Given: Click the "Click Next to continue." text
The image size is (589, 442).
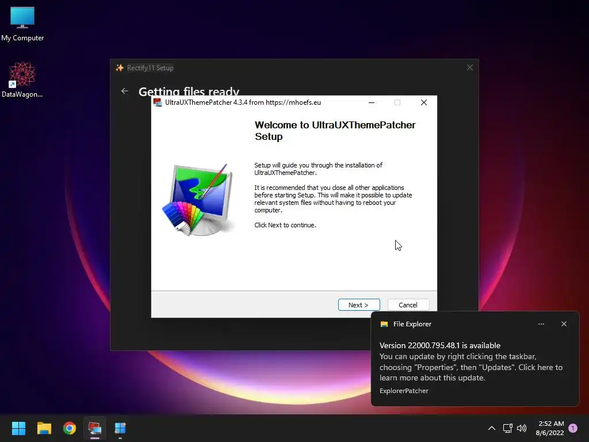Looking at the screenshot, I should (x=285, y=225).
